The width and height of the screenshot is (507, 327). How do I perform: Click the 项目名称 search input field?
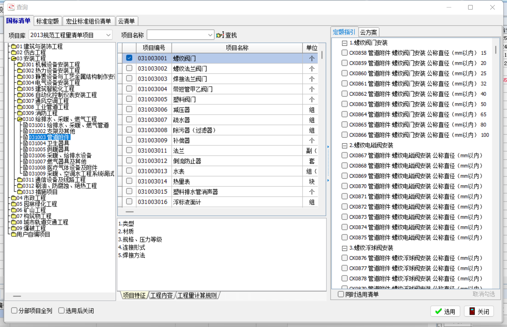177,35
